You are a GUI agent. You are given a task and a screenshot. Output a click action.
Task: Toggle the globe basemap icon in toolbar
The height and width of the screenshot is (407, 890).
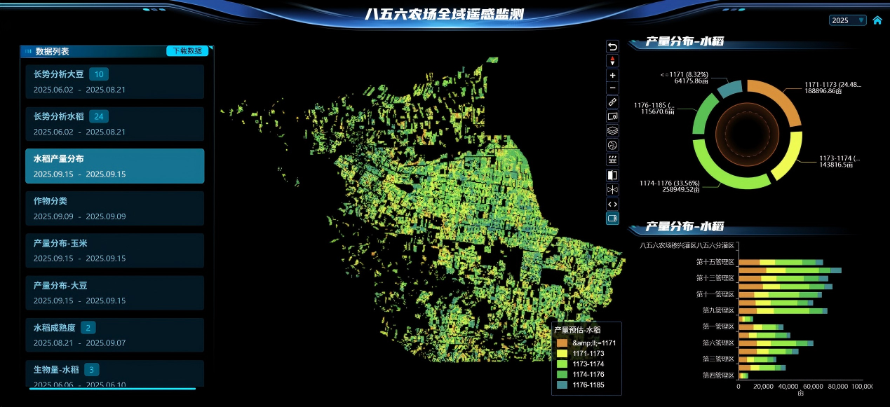(612, 145)
